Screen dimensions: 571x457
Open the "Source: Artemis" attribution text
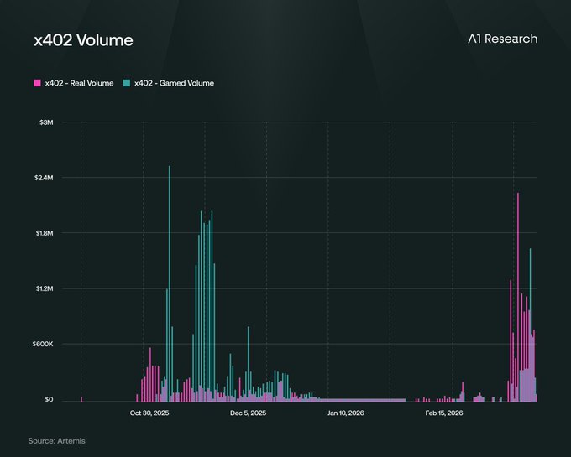click(x=56, y=440)
